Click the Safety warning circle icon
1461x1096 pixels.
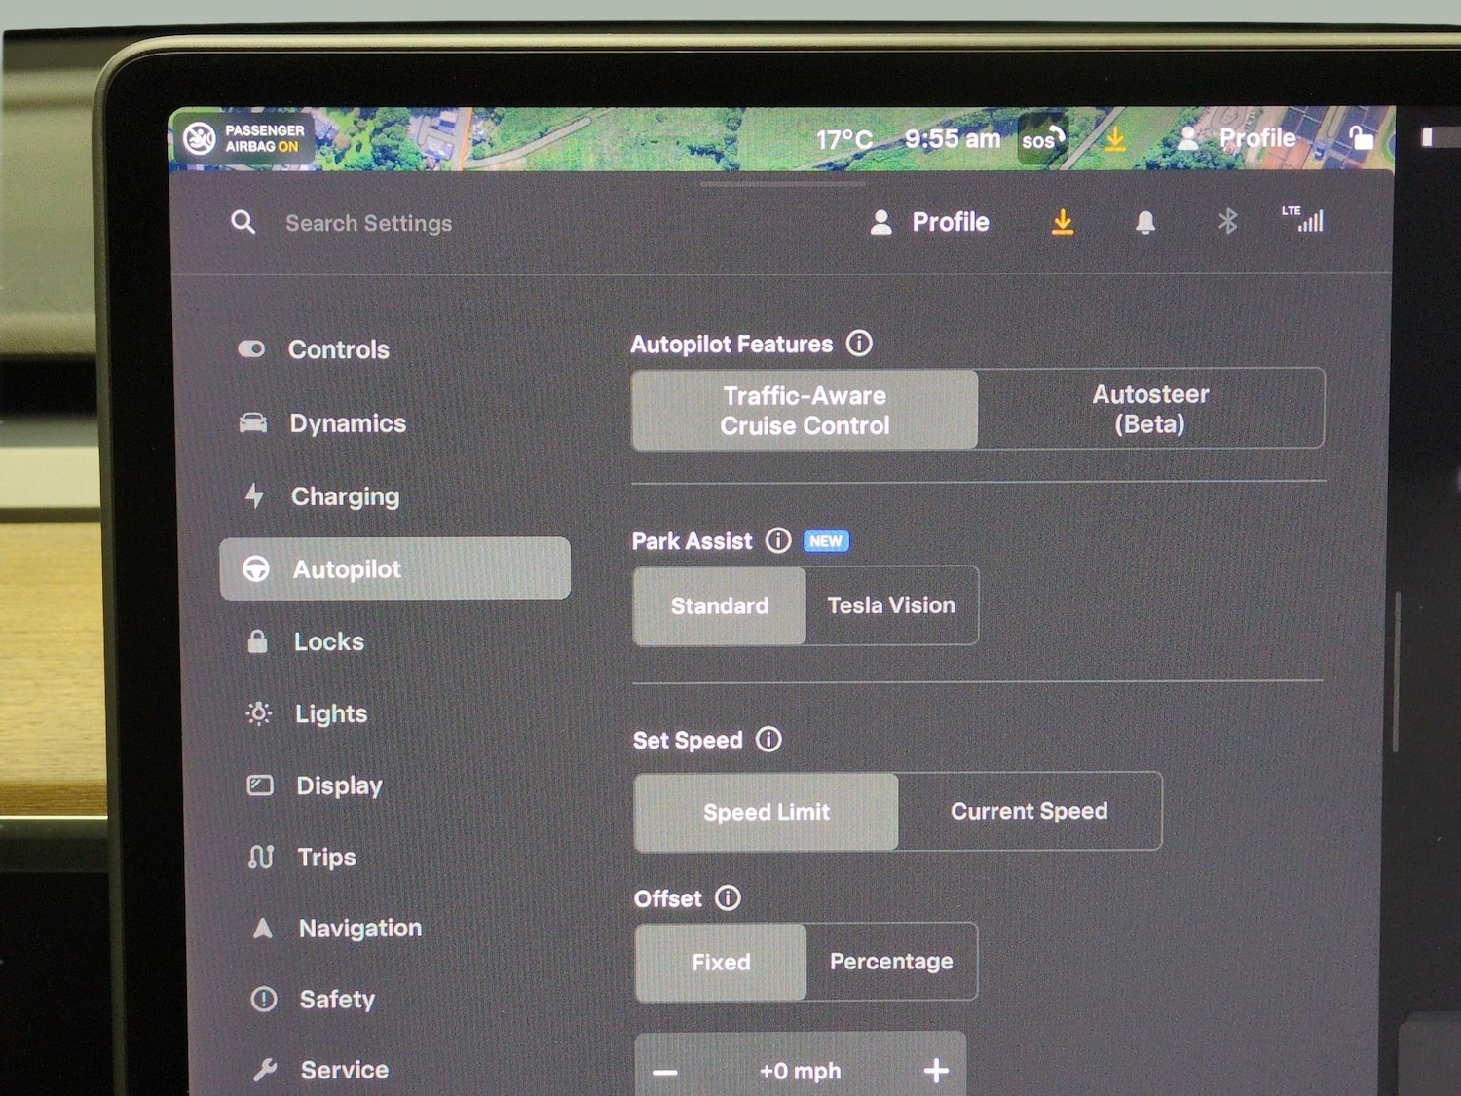coord(264,999)
